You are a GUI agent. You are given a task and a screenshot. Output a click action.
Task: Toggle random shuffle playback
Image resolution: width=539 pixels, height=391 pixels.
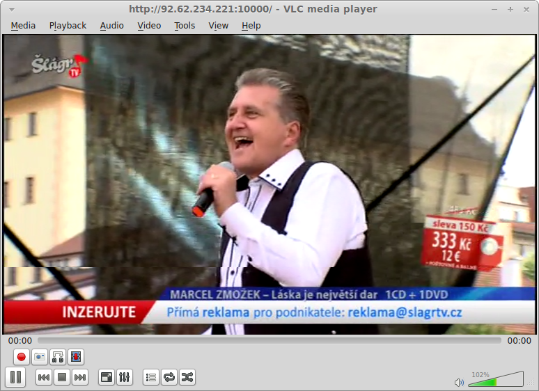[187, 377]
